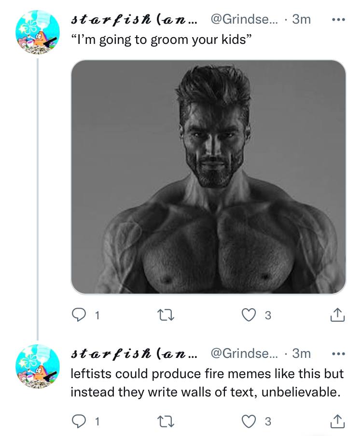The height and width of the screenshot is (436, 362).
Task: Open the @Grindse... handle on the 'leftists' tweet
Action: point(244,354)
